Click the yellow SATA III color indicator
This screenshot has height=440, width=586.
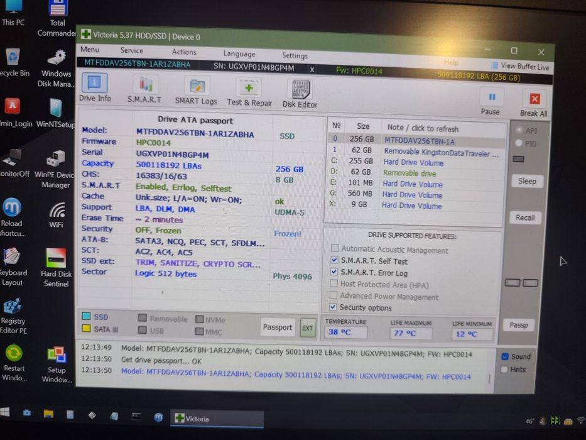(x=86, y=329)
